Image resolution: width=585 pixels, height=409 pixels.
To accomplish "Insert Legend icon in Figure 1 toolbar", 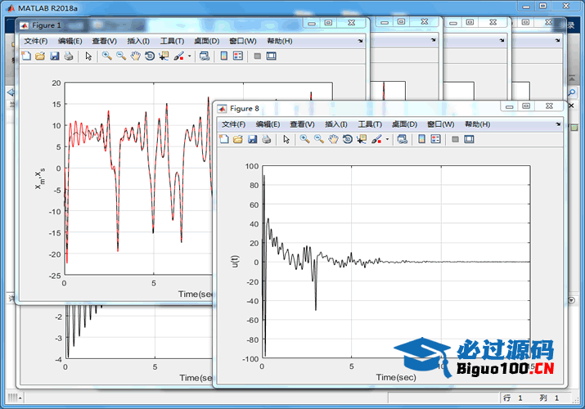I will point(238,56).
